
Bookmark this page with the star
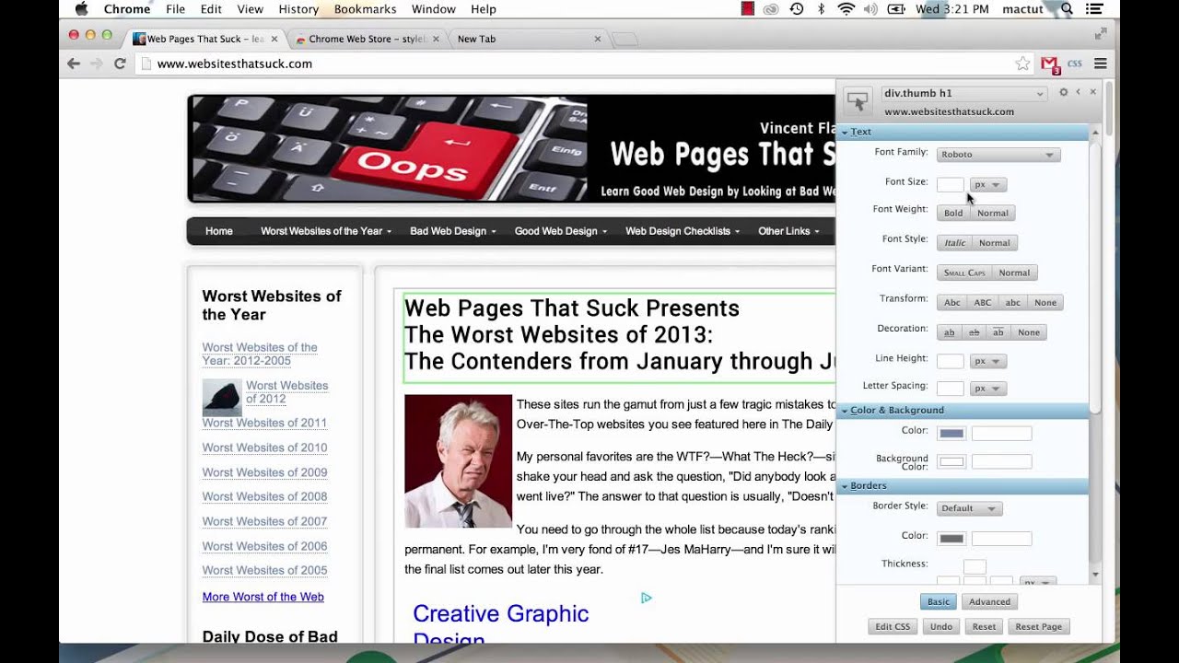[x=1022, y=64]
